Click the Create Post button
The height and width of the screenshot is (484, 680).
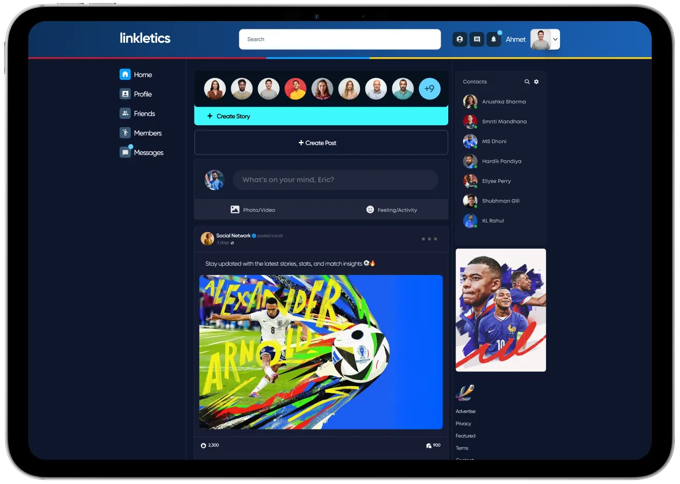[x=321, y=143]
